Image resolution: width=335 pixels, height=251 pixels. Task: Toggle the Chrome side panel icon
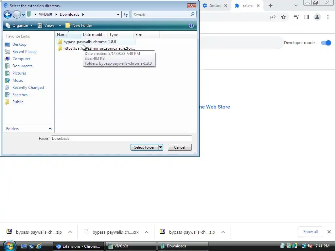click(307, 17)
